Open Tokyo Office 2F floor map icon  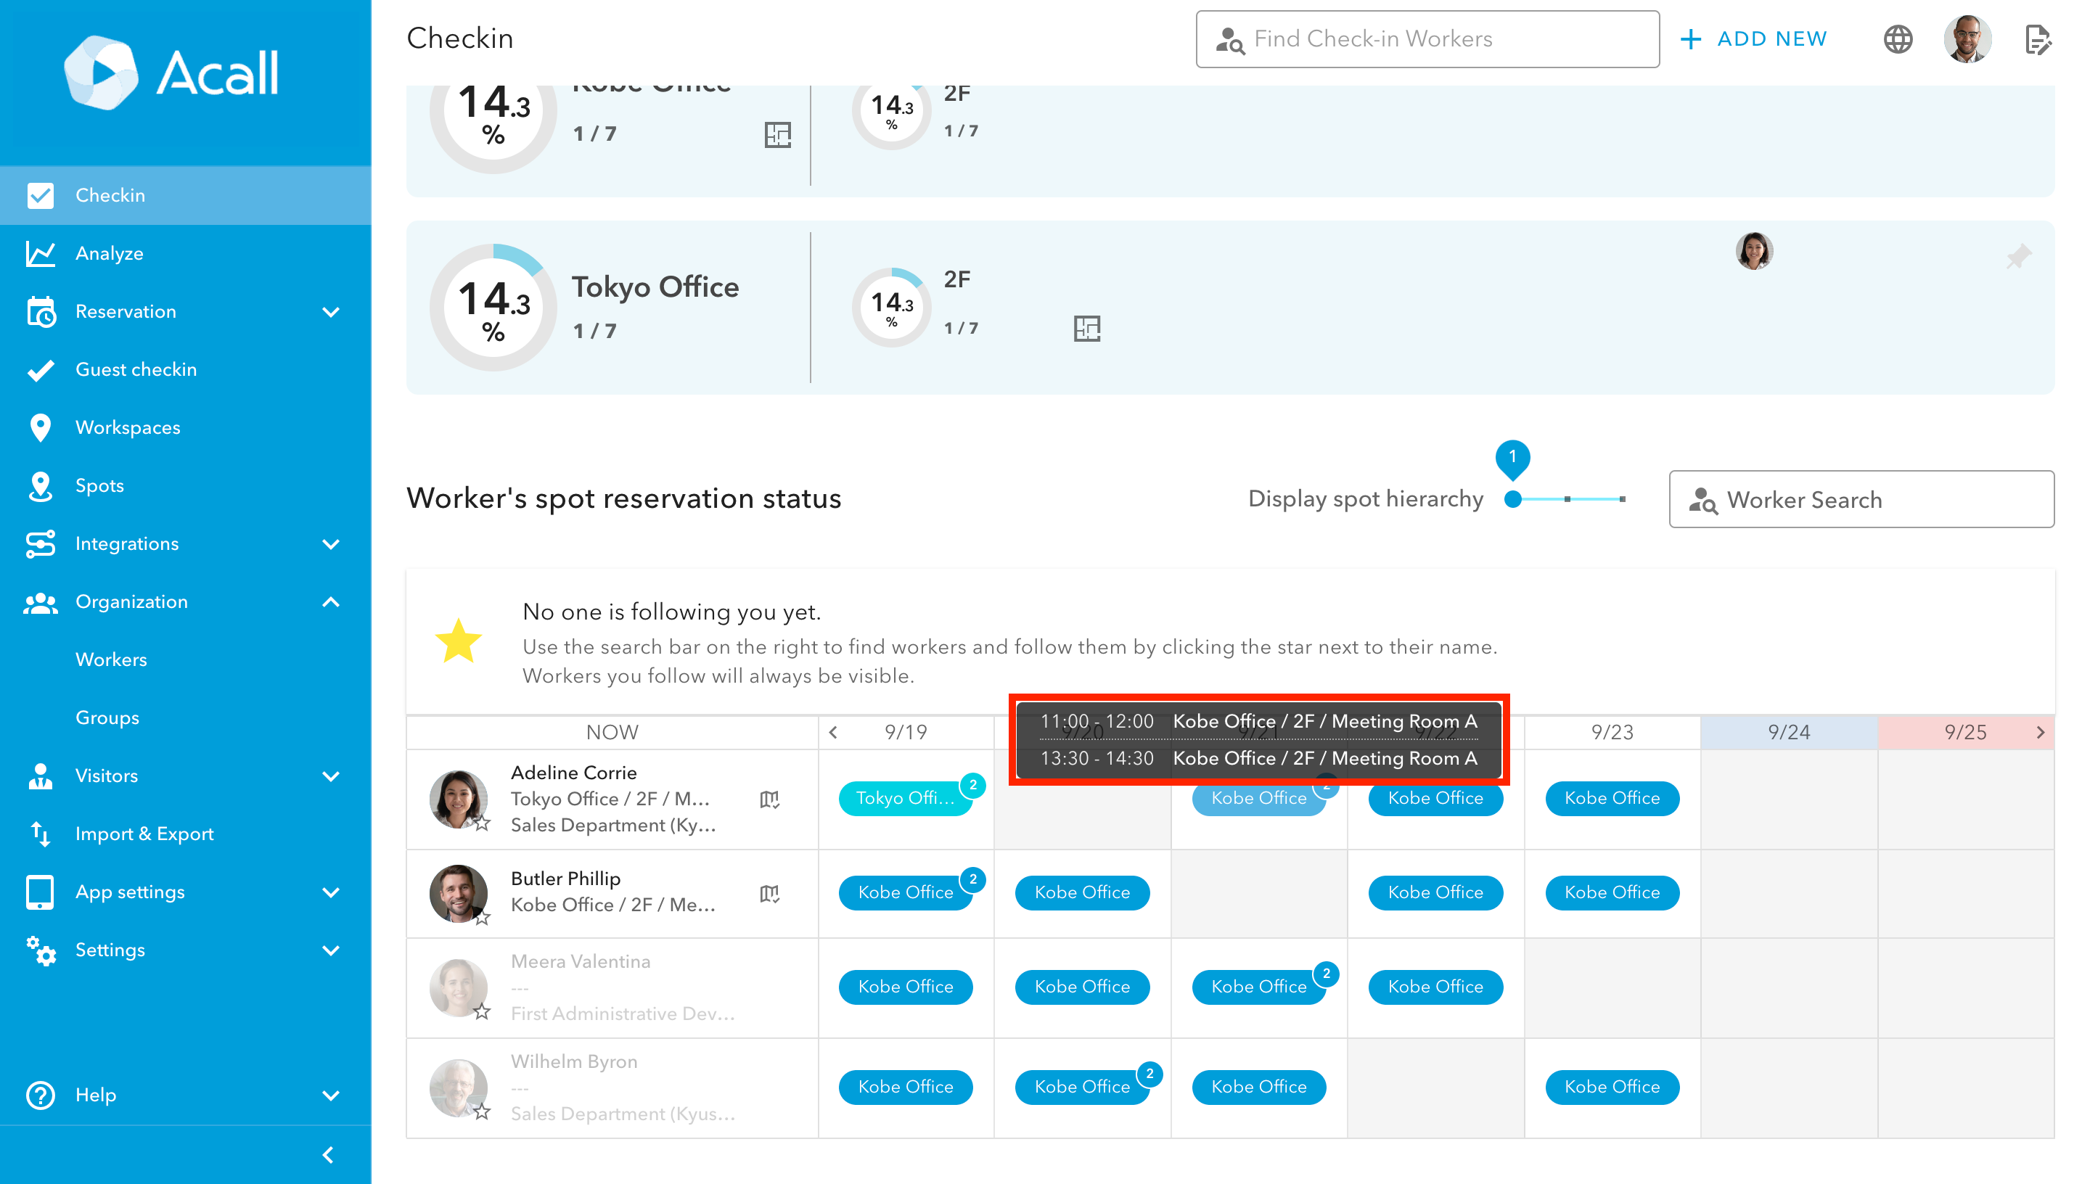[x=1086, y=329]
